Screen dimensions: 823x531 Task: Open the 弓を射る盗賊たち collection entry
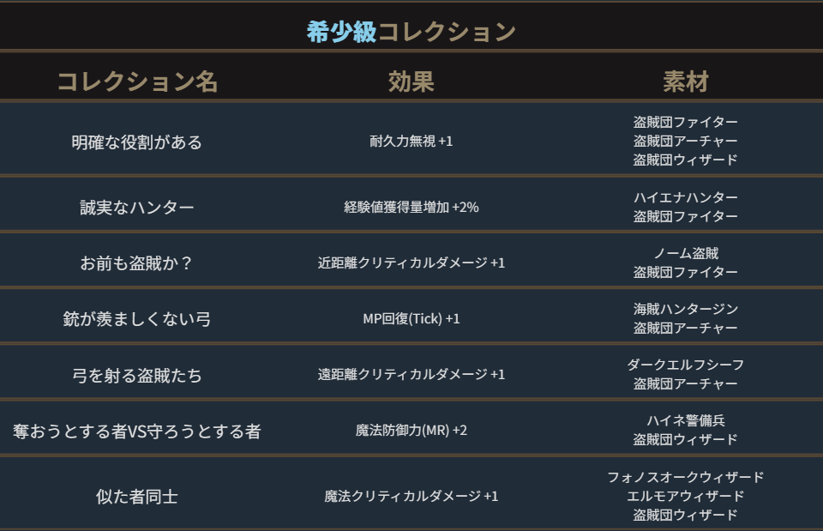click(137, 375)
